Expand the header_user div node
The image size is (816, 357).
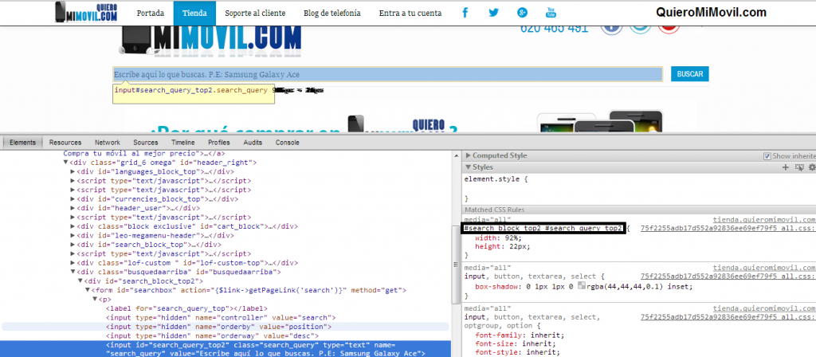pos(73,208)
